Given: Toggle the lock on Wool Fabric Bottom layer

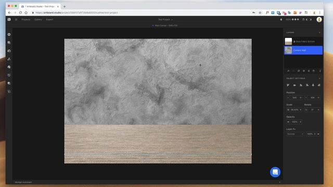Looking at the screenshot, I should [x=294, y=42].
